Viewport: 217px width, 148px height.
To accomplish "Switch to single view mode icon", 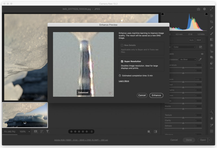I will (149, 132).
